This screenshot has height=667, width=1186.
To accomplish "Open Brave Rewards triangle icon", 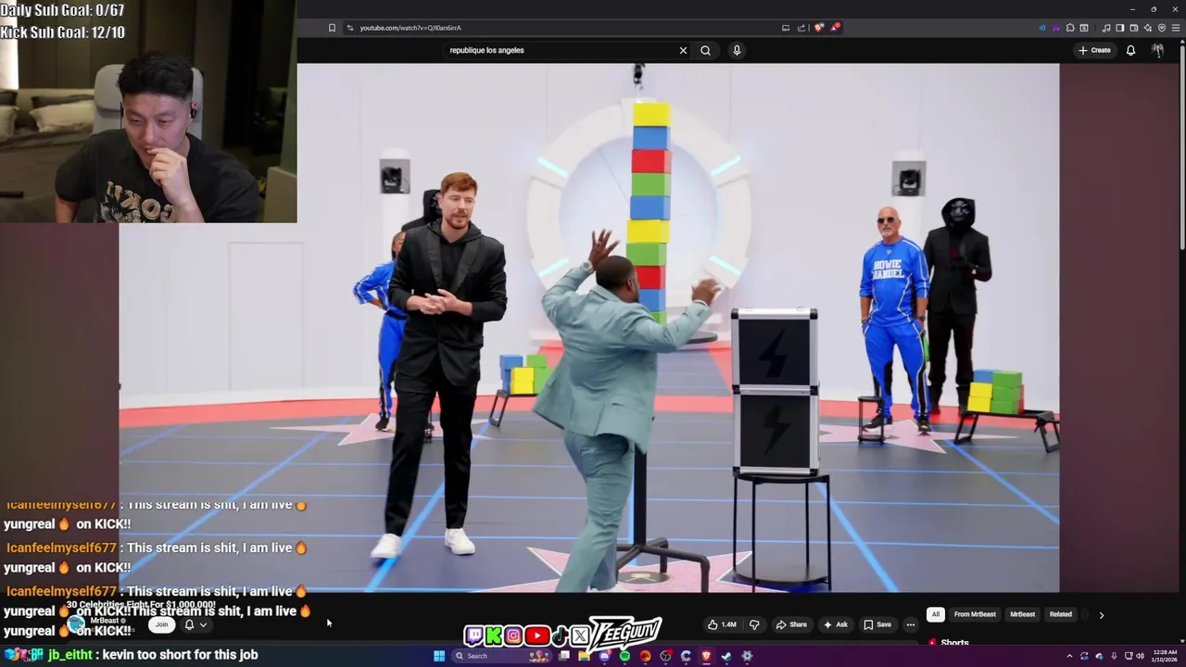I will [x=835, y=27].
